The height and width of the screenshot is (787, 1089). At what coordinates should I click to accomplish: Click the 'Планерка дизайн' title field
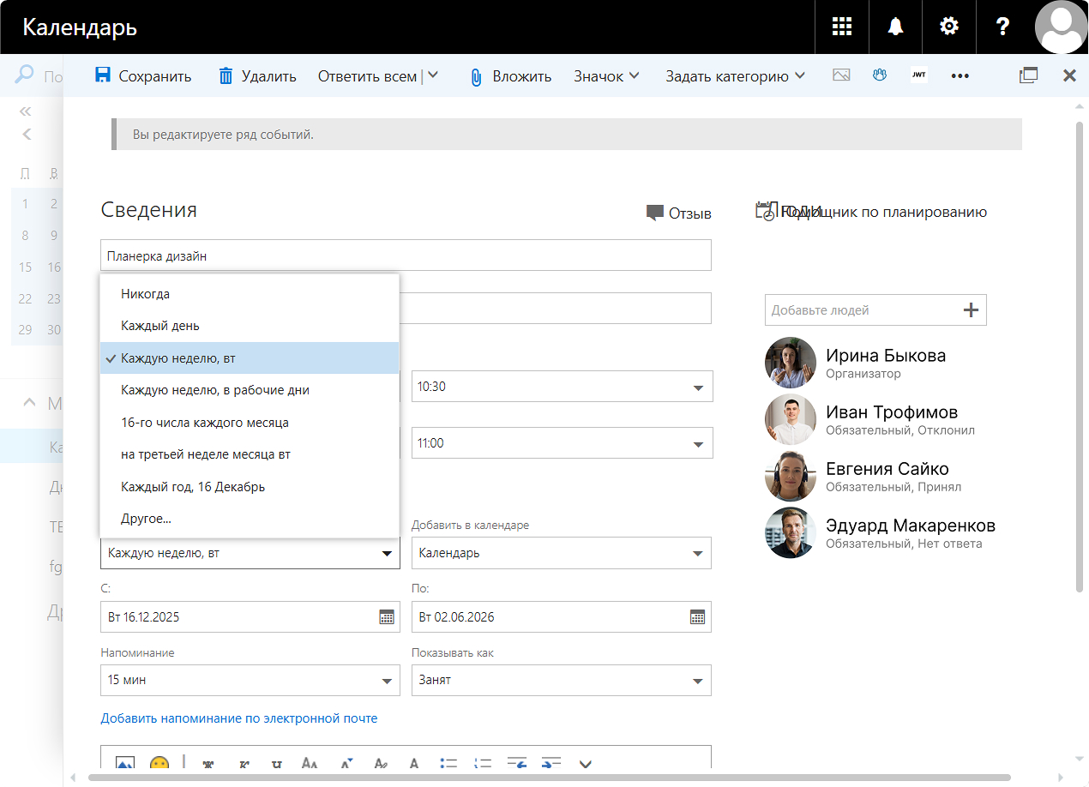pyautogui.click(x=405, y=255)
